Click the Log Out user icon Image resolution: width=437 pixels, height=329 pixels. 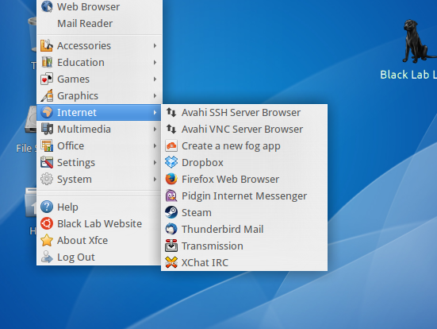(x=47, y=257)
